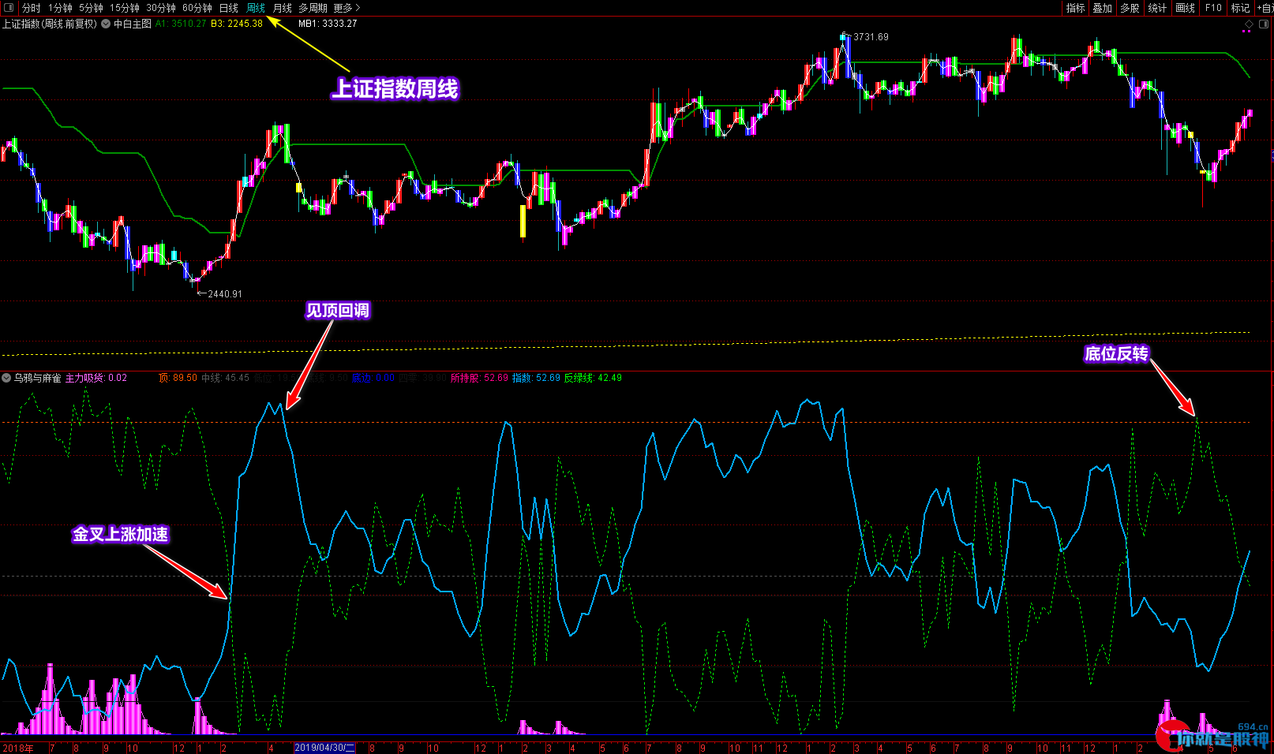Click the 顶: 89.50 readout

(x=178, y=378)
